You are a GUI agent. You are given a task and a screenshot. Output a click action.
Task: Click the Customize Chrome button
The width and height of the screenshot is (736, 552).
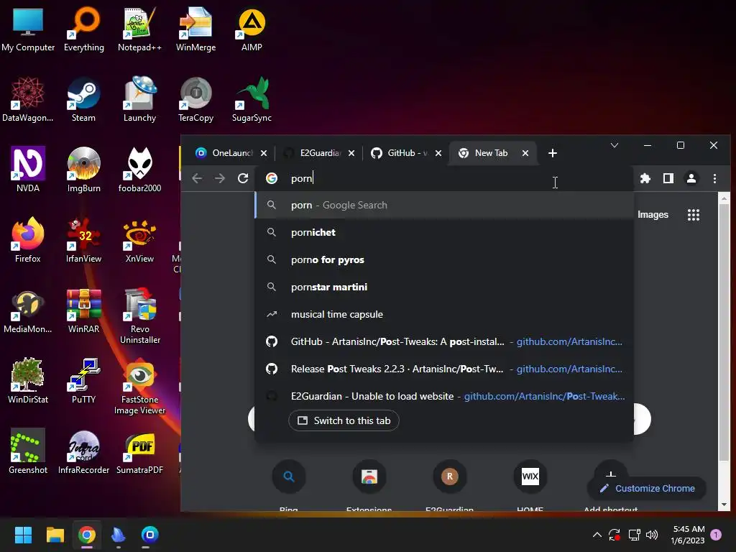point(647,488)
